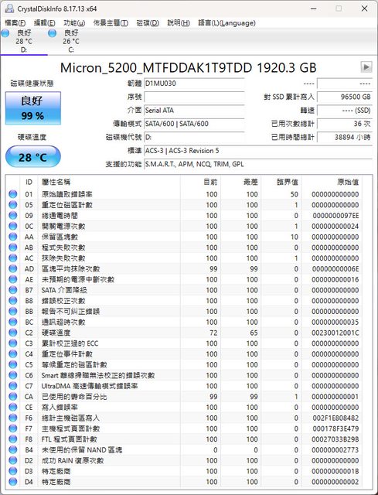Select the SATA 介面降級 attribute row
This screenshot has height=495, width=378.
click(x=184, y=290)
